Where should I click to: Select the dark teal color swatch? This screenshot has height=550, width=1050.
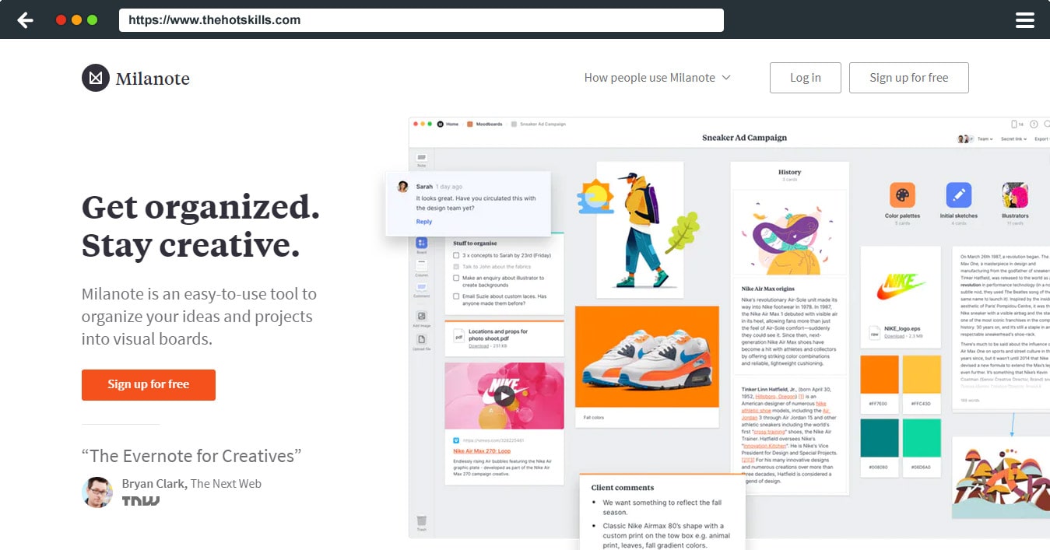coord(880,438)
